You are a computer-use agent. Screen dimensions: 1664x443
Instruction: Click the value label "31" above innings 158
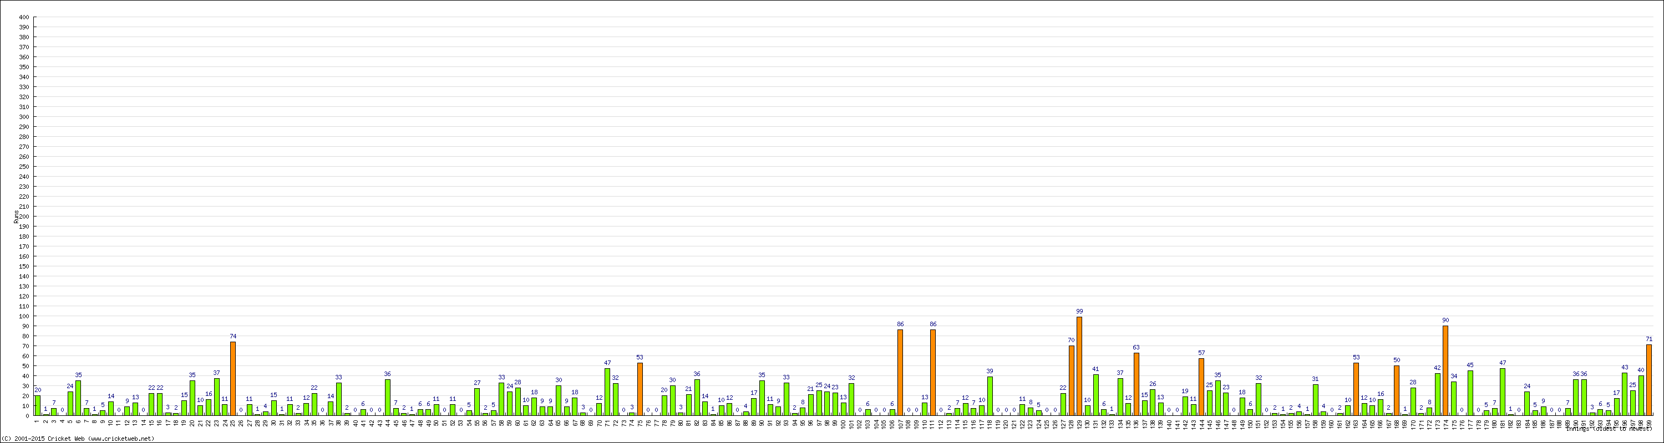(1315, 379)
